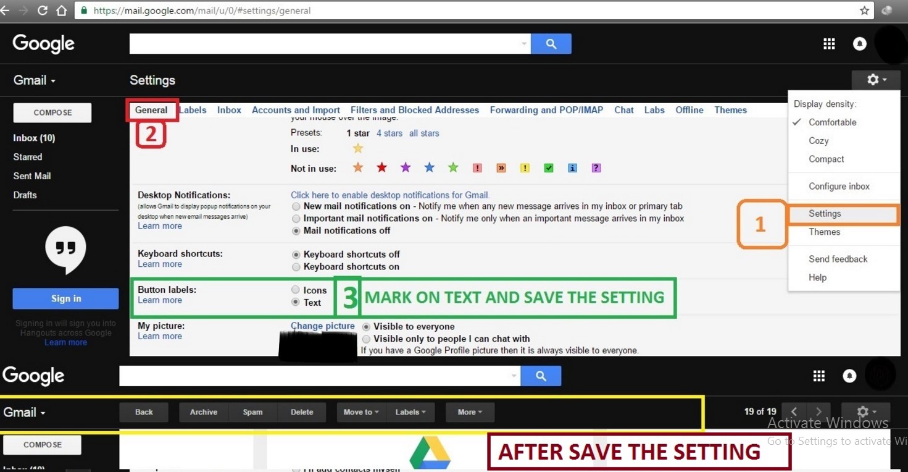The image size is (908, 472).
Task: Select Keyboard shortcuts on
Action: pyautogui.click(x=296, y=267)
